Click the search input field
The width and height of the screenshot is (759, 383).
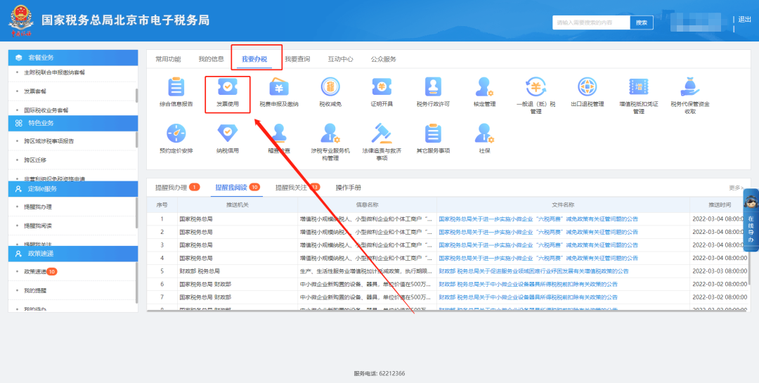pos(590,22)
